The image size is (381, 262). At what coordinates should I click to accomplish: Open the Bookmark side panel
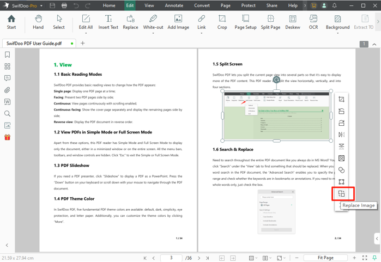point(7,54)
